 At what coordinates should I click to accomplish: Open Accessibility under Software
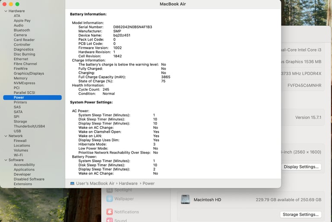(x=24, y=165)
